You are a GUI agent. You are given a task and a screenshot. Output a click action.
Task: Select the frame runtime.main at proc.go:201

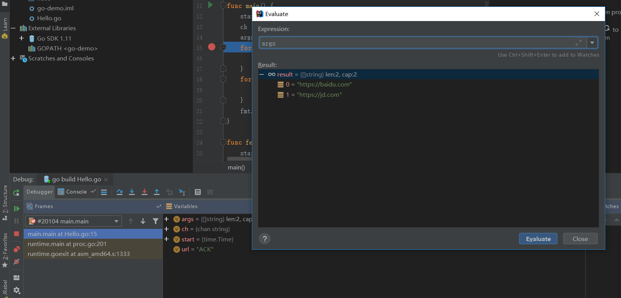tap(93, 244)
